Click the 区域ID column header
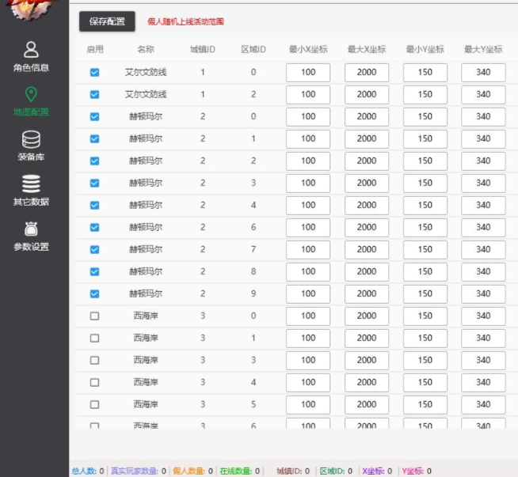Image resolution: width=518 pixels, height=477 pixels. 253,50
